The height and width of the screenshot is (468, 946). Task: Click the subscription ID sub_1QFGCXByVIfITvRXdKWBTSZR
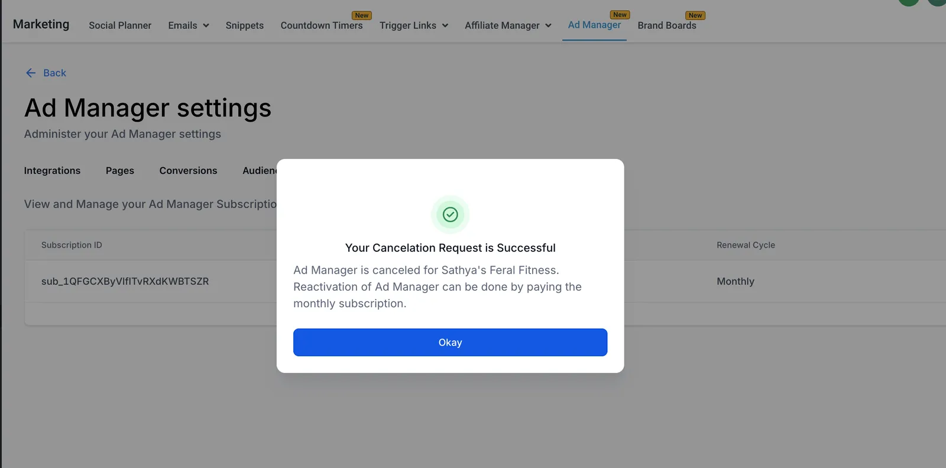(125, 281)
